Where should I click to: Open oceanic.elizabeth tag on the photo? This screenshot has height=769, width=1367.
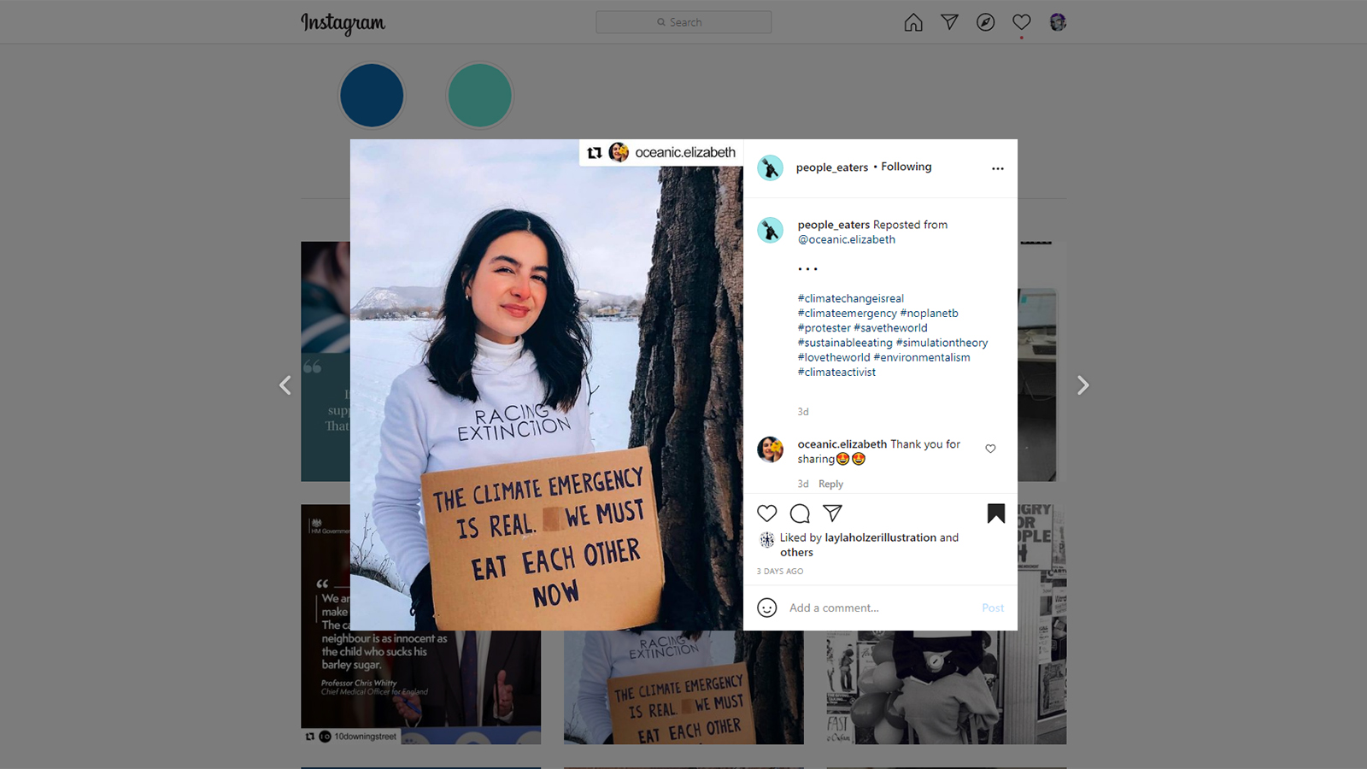684,152
